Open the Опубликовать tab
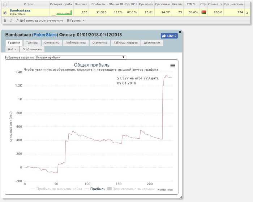 [32, 49]
